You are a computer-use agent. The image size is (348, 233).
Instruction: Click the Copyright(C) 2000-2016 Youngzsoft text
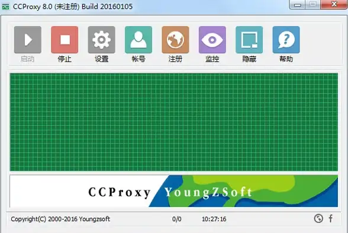coord(60,219)
